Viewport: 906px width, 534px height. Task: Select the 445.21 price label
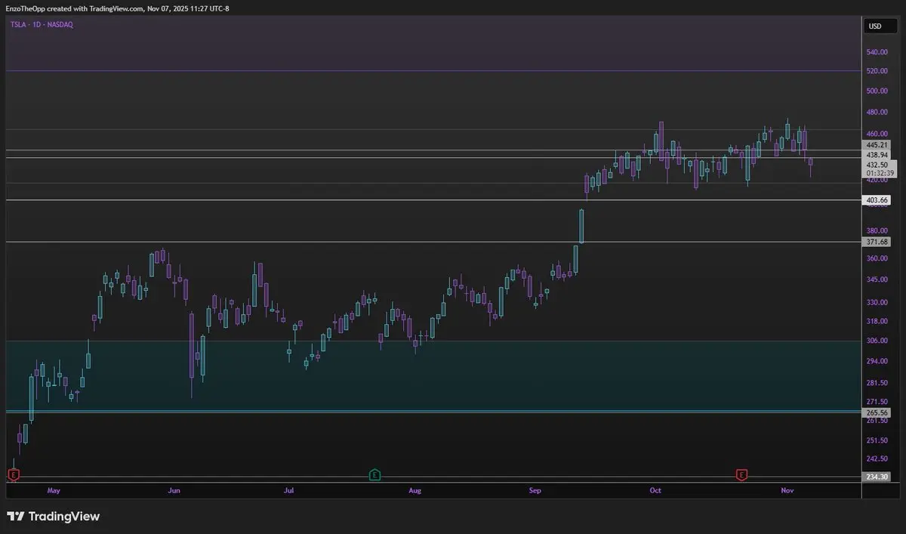click(x=877, y=144)
